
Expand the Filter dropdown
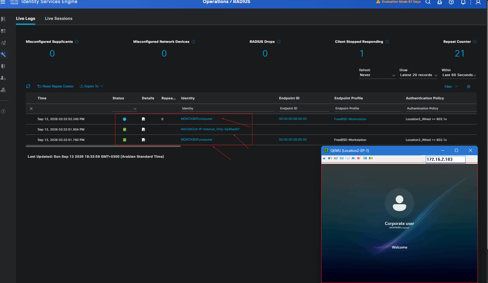(x=451, y=86)
